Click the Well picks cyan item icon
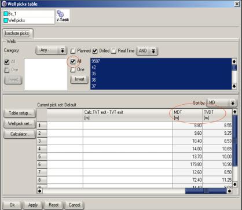Image resolution: width=242 pixels, height=210 pixels. pyautogui.click(x=6, y=20)
